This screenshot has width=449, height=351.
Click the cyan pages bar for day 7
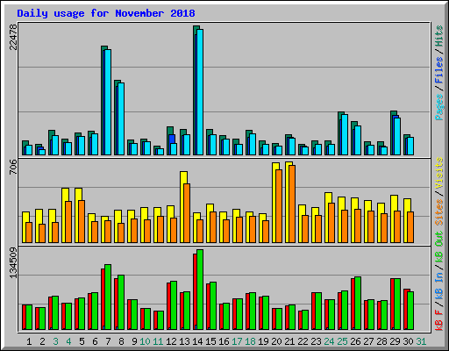coord(108,102)
